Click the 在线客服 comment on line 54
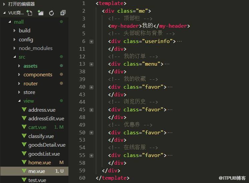Image resolution: width=249 pixels, height=183 pixels. [133, 147]
